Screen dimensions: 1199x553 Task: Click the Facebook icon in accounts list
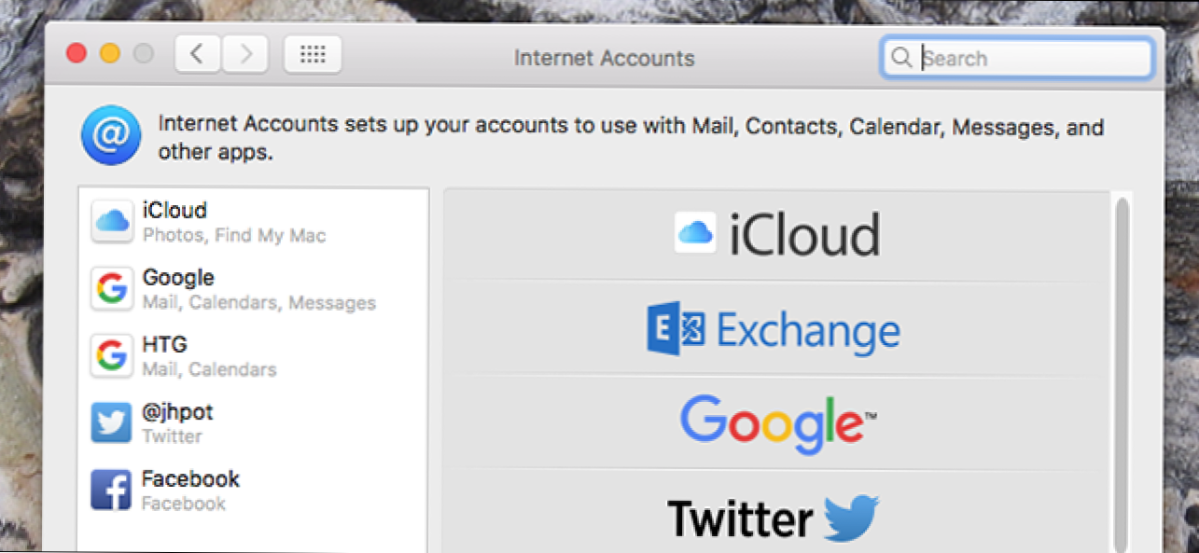click(111, 490)
